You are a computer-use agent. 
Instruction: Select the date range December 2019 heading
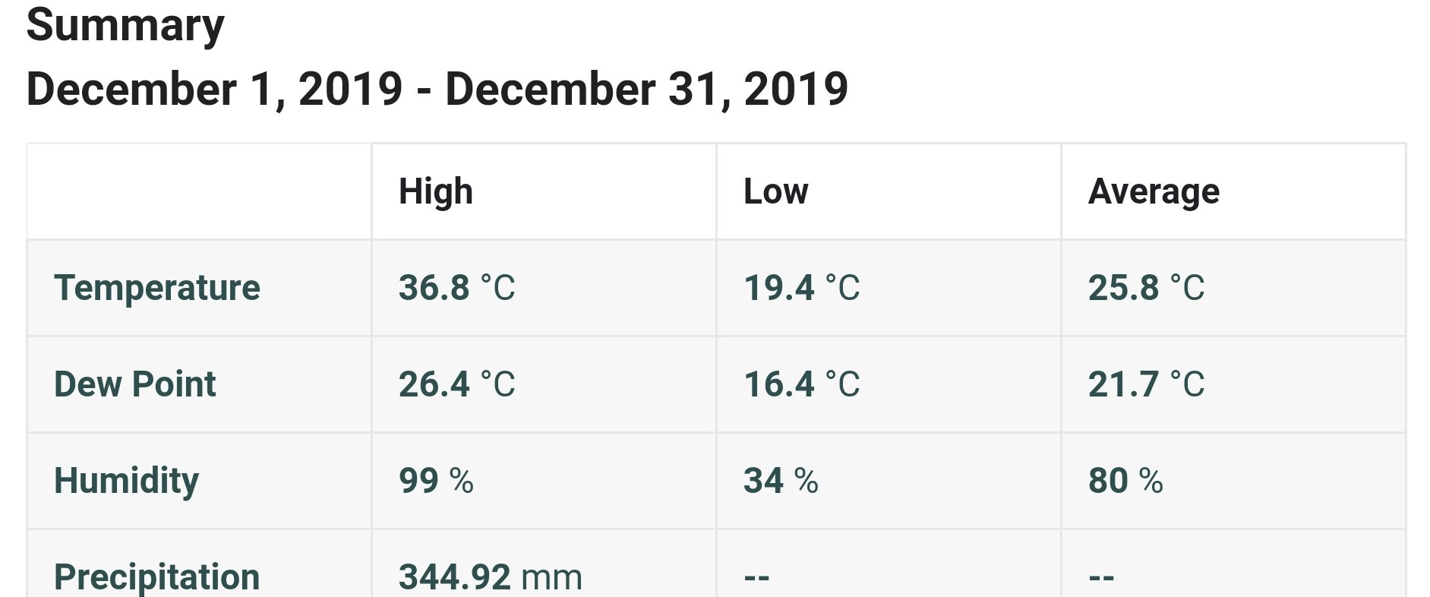[x=437, y=89]
